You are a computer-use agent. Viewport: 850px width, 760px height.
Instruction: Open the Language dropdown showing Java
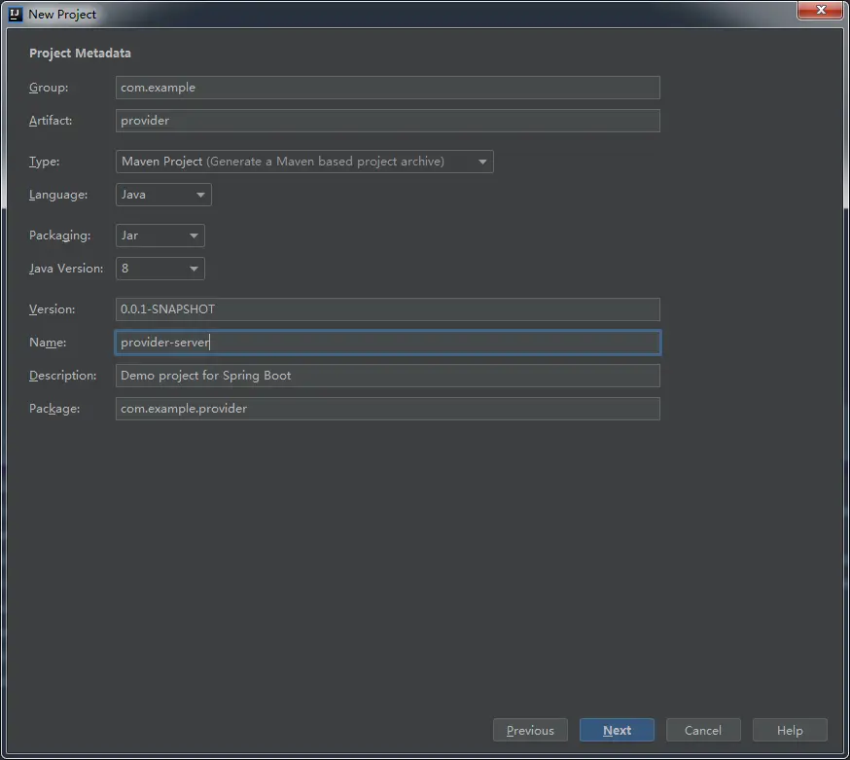pyautogui.click(x=163, y=195)
